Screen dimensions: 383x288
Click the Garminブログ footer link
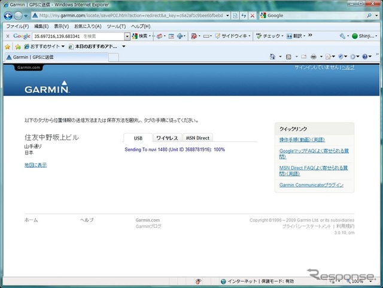click(x=148, y=226)
